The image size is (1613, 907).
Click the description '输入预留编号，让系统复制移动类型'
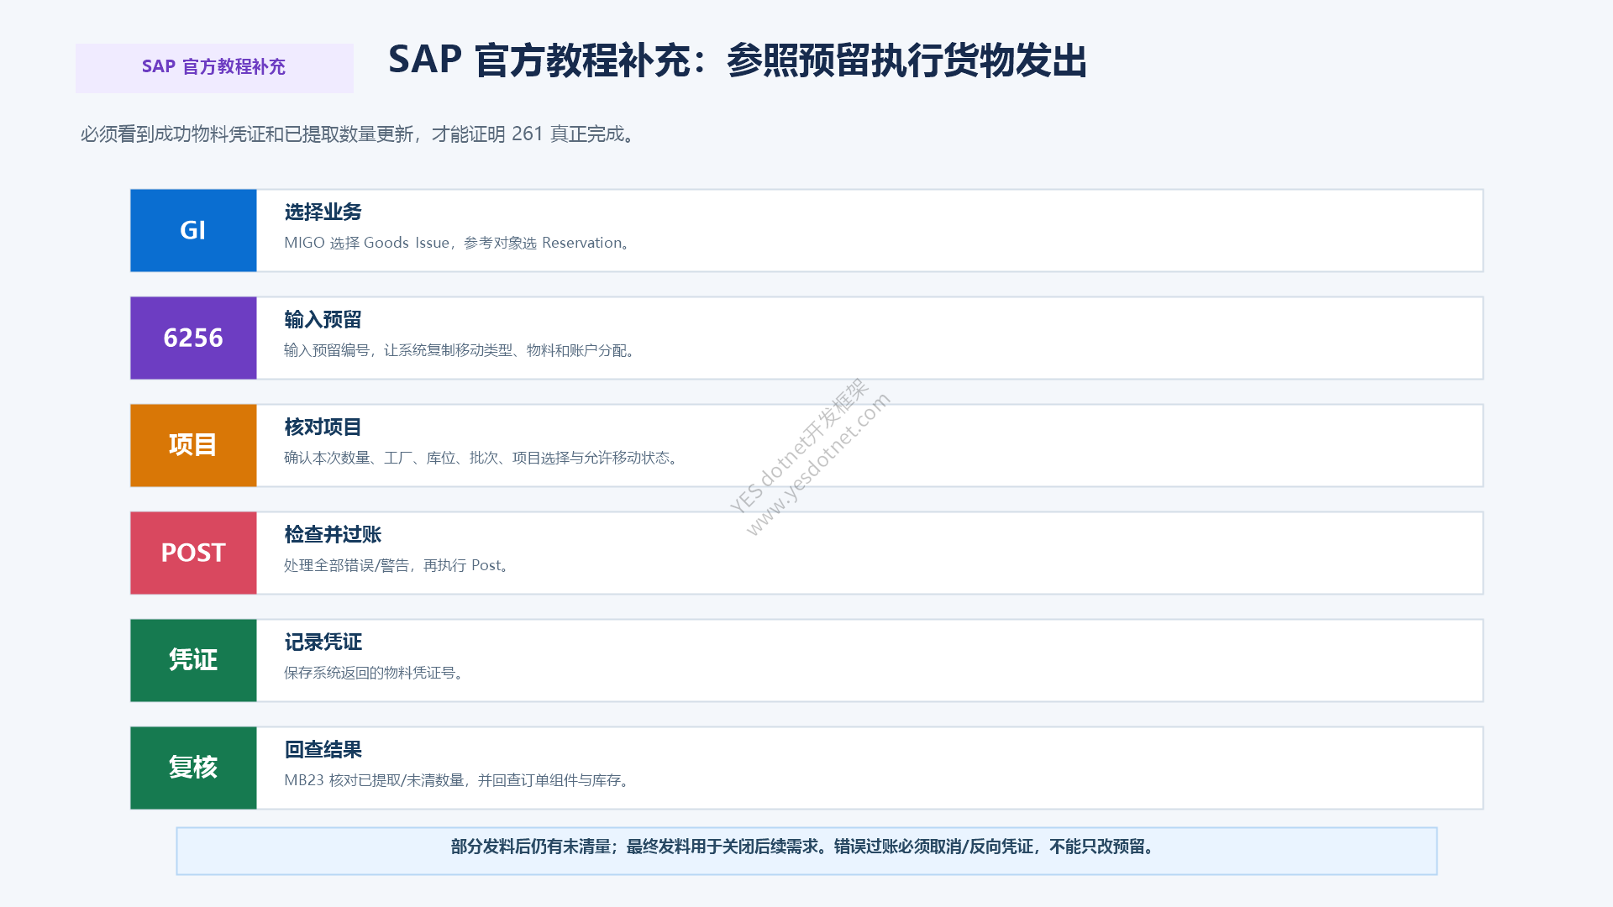pos(398,350)
